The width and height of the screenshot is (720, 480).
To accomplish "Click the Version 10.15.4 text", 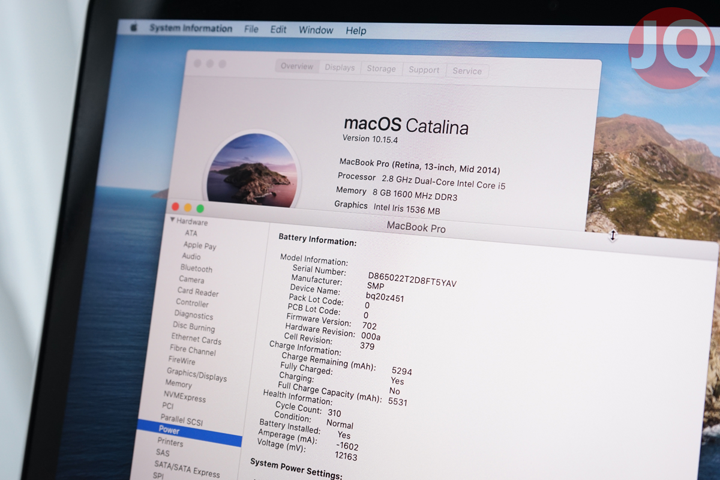I will (x=370, y=139).
